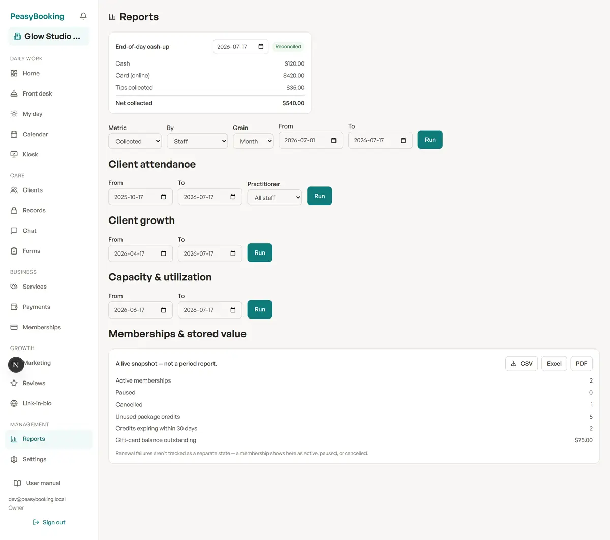Click the dev@peasybooking.local account email
The image size is (610, 540).
pyautogui.click(x=37, y=499)
